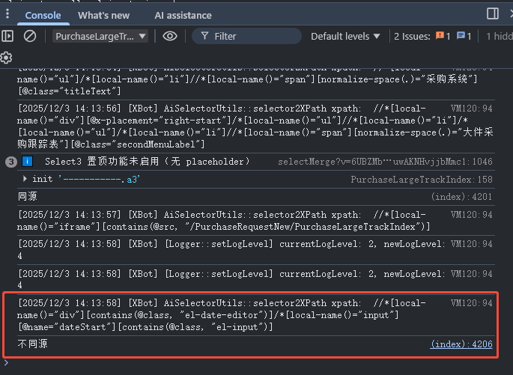The image size is (513, 375).
Task: Expand the init '-----------.a3' log entry
Action: click(x=25, y=179)
